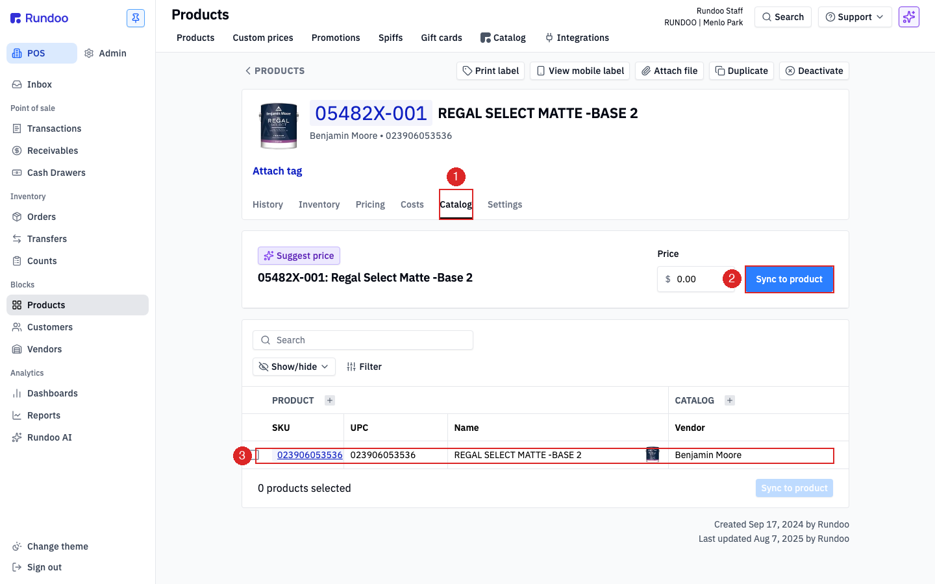Click the pin sidebar icon

(x=136, y=18)
